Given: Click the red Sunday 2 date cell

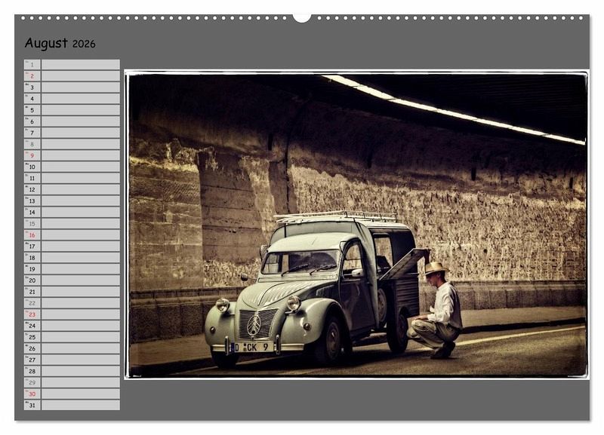Looking at the screenshot, I should pos(32,76).
